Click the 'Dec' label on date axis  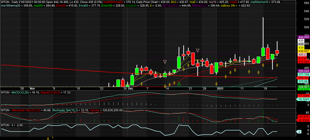tap(130, 88)
